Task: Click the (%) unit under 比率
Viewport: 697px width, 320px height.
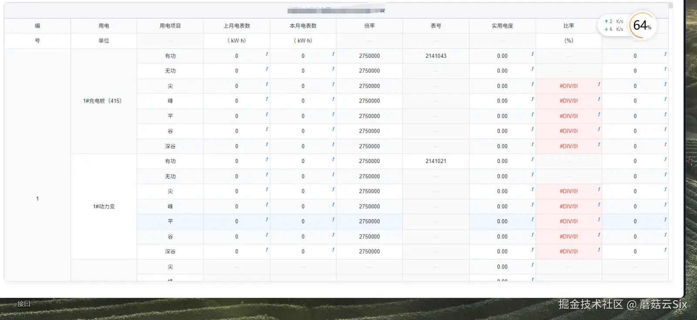Action: 569,40
